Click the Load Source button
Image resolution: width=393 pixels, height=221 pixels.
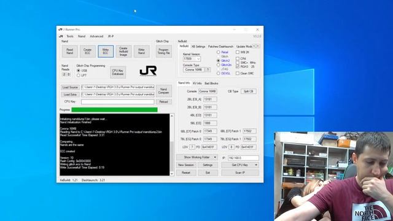point(70,87)
